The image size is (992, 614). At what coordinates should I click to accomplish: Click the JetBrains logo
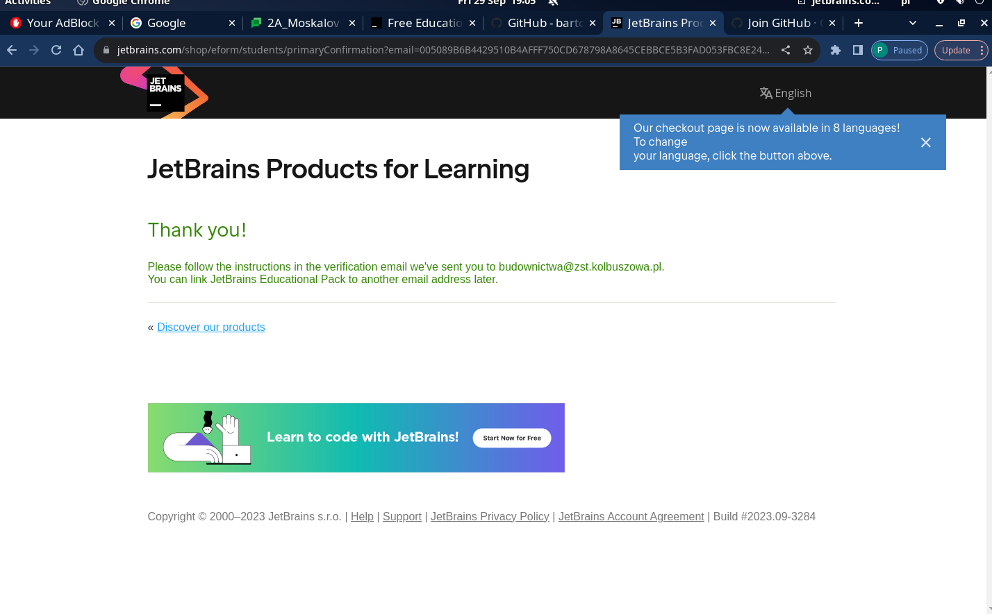(165, 92)
